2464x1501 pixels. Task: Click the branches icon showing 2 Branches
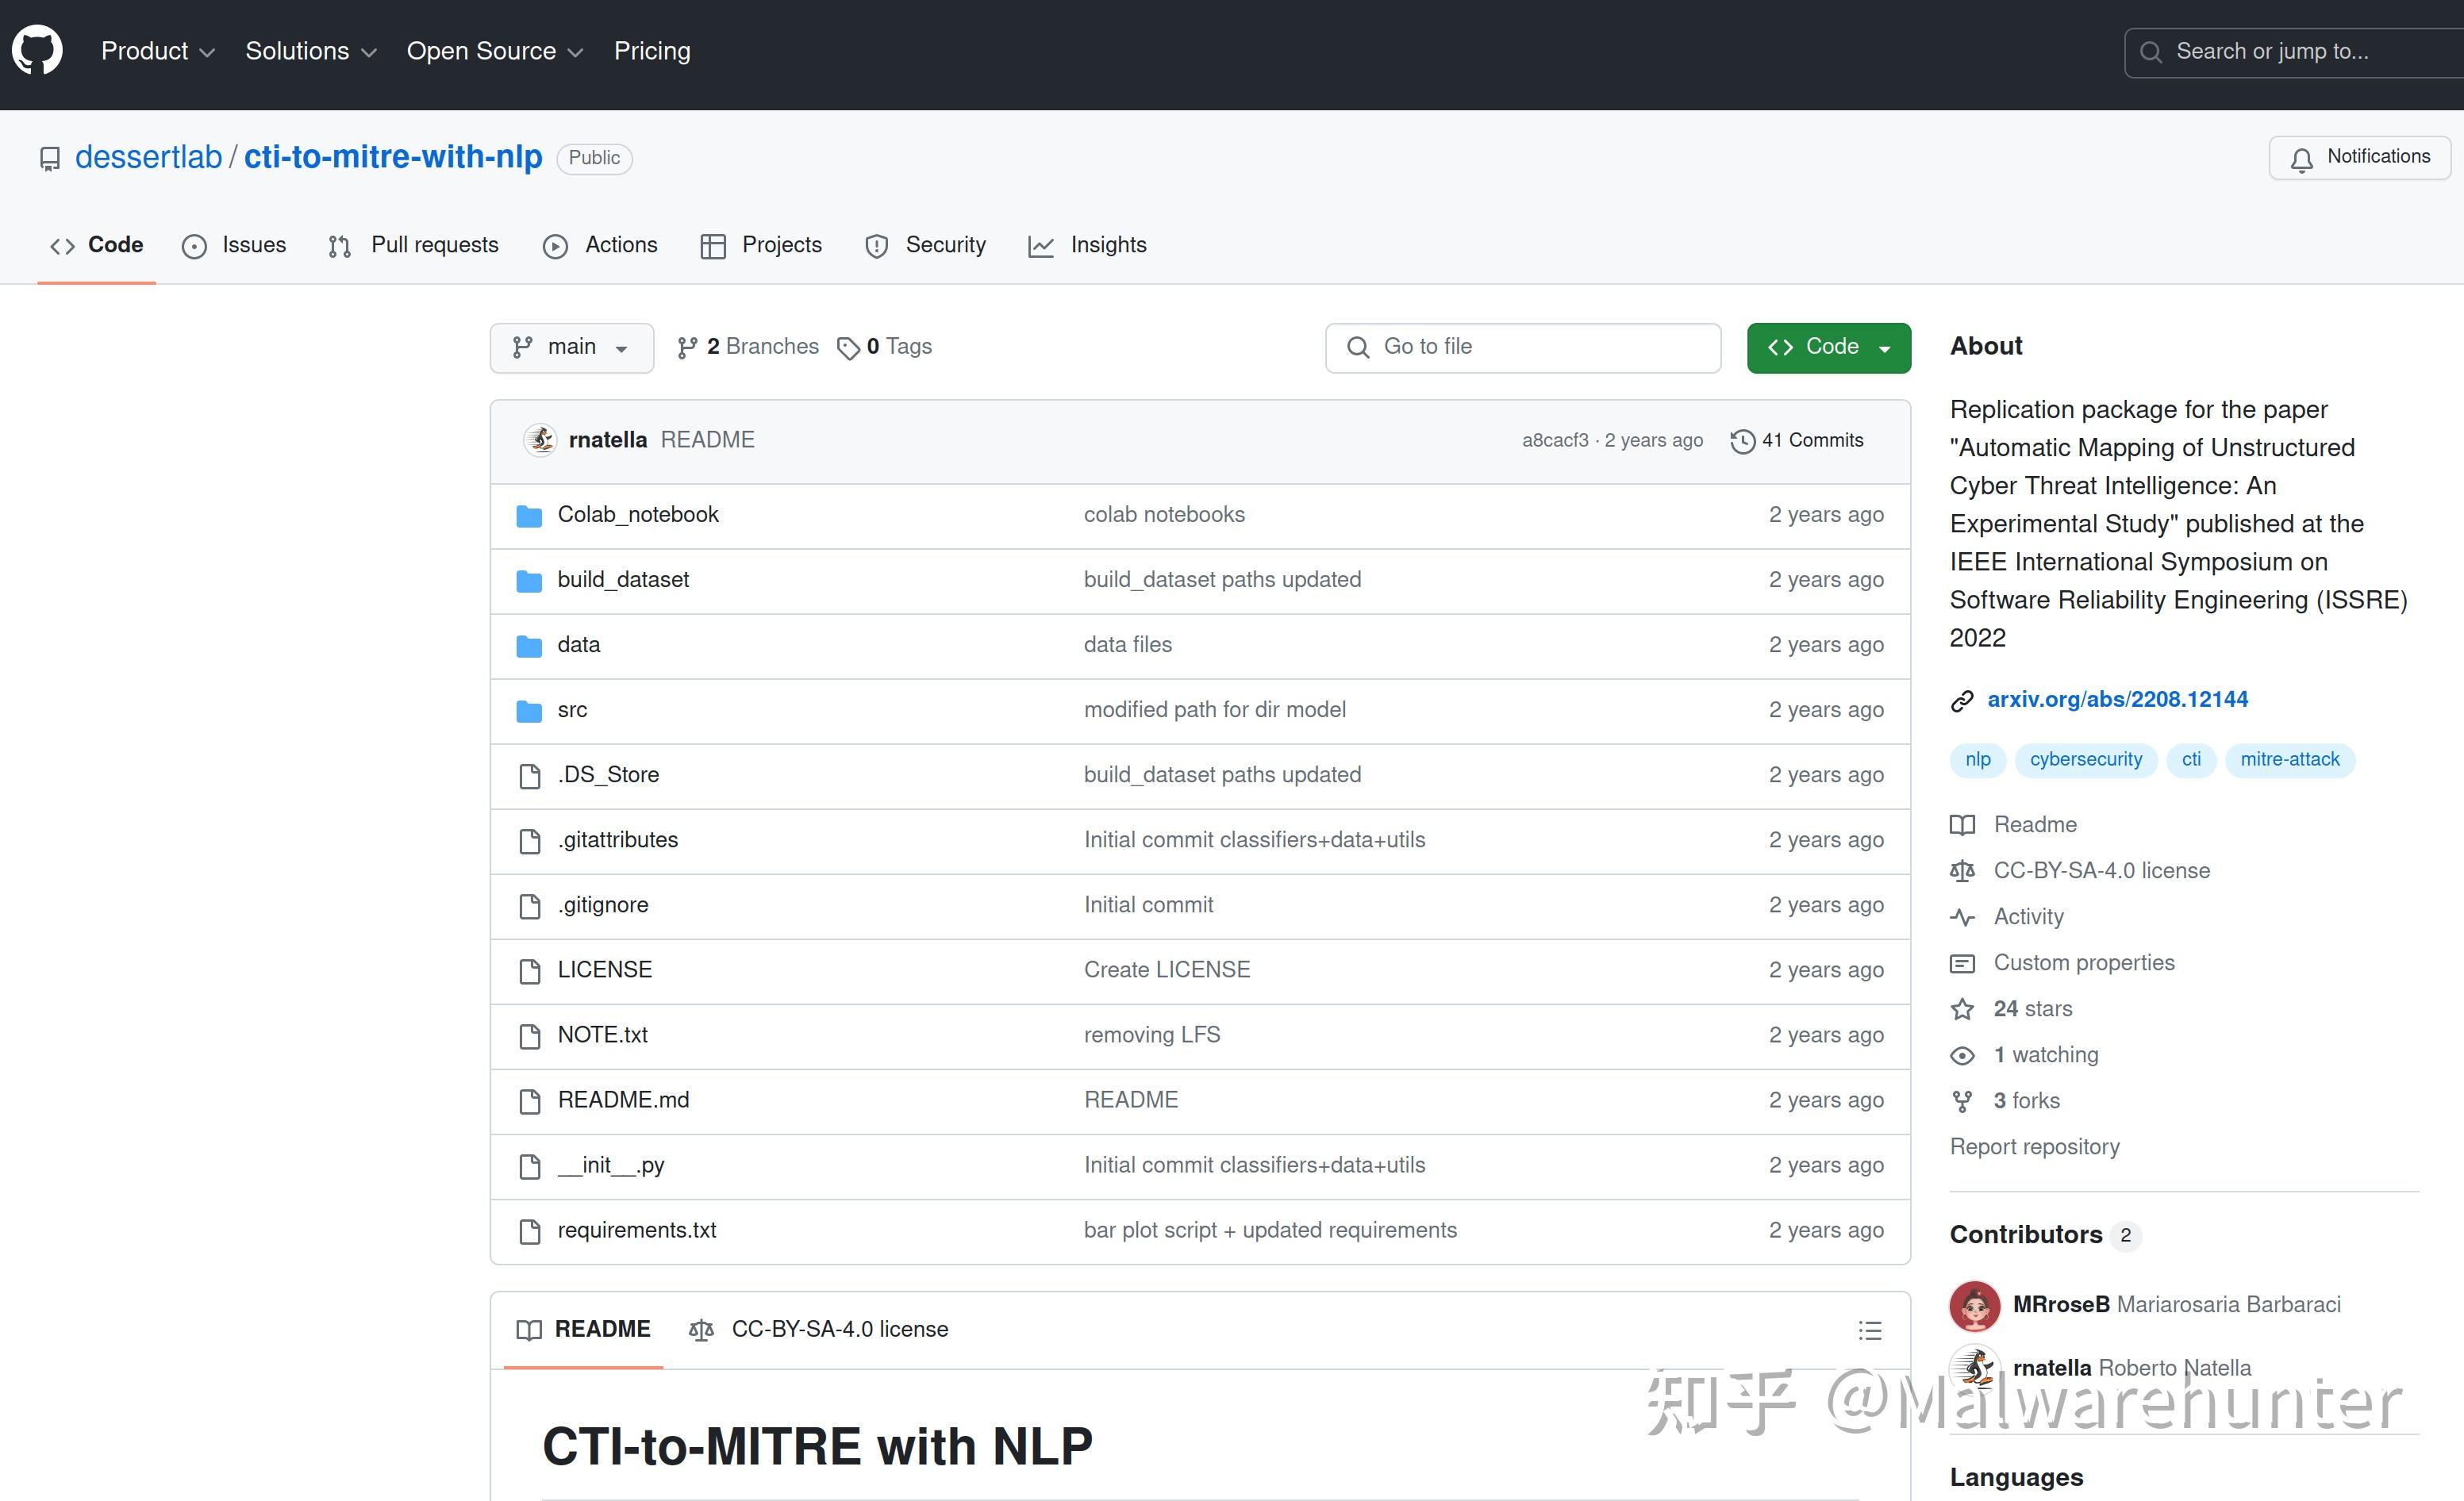(x=687, y=346)
